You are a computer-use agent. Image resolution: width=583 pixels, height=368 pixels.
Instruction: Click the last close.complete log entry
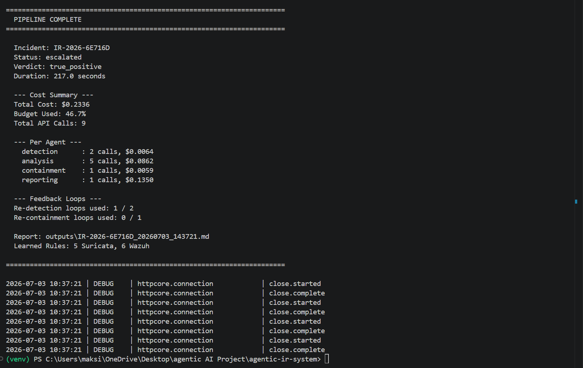coord(297,350)
